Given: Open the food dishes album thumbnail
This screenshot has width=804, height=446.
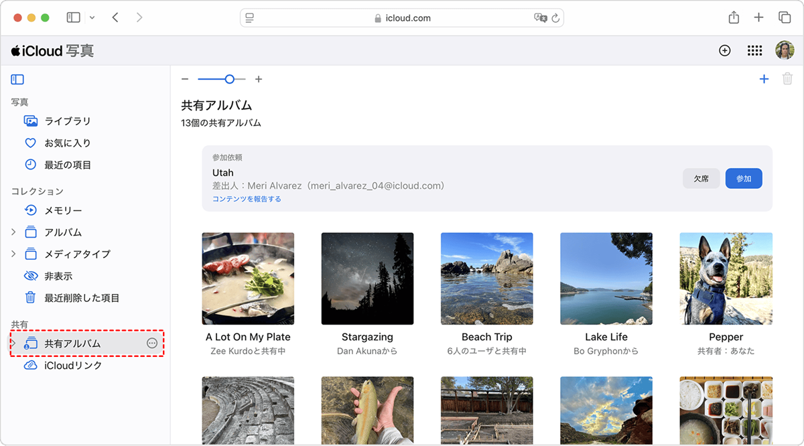Looking at the screenshot, I should 726,411.
